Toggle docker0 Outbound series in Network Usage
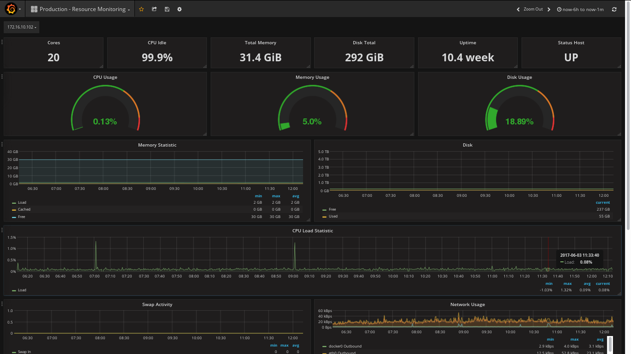 (x=345, y=346)
